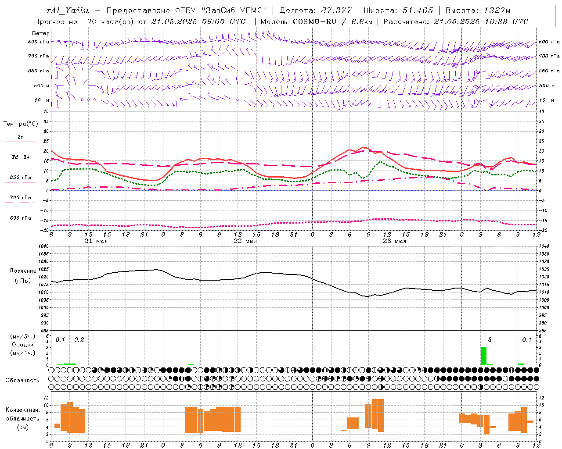Click the Тем-ра(°C) temperature panel label
The height and width of the screenshot is (449, 562).
21,124
